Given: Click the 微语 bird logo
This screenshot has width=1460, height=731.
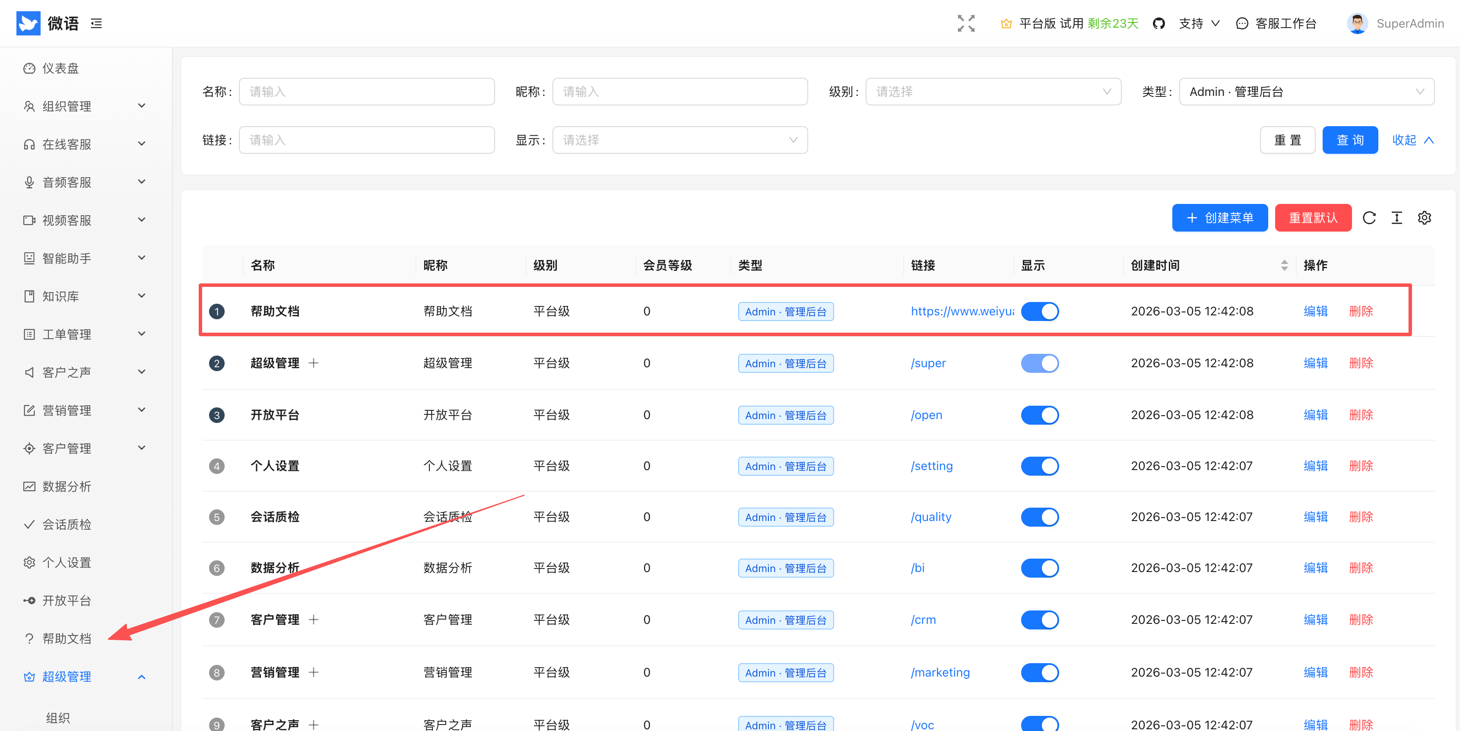Looking at the screenshot, I should coord(29,23).
